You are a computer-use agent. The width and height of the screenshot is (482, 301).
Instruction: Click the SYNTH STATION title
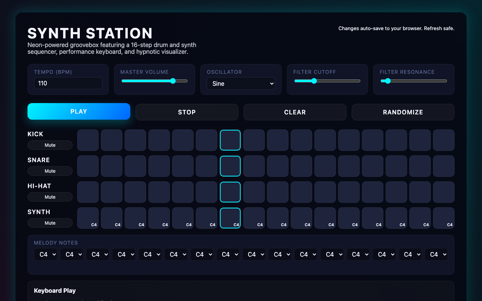90,33
